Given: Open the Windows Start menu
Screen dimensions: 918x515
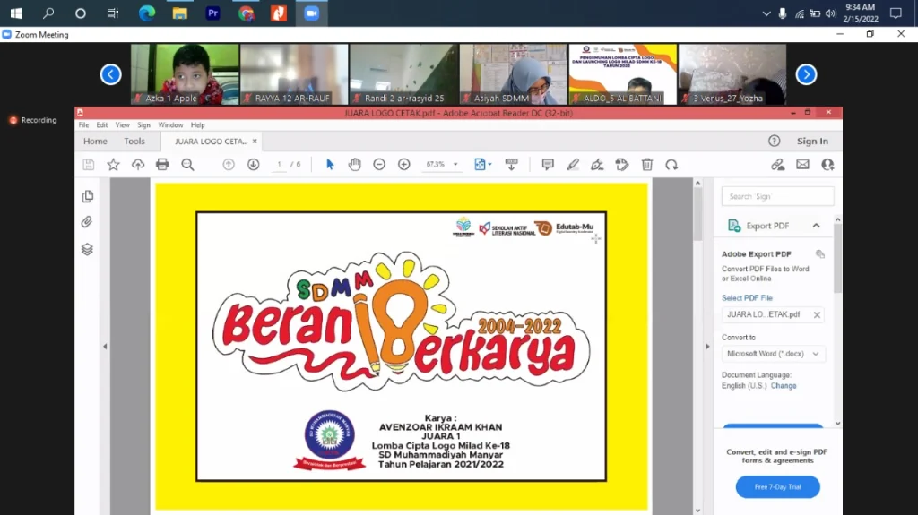Looking at the screenshot, I should pos(16,13).
